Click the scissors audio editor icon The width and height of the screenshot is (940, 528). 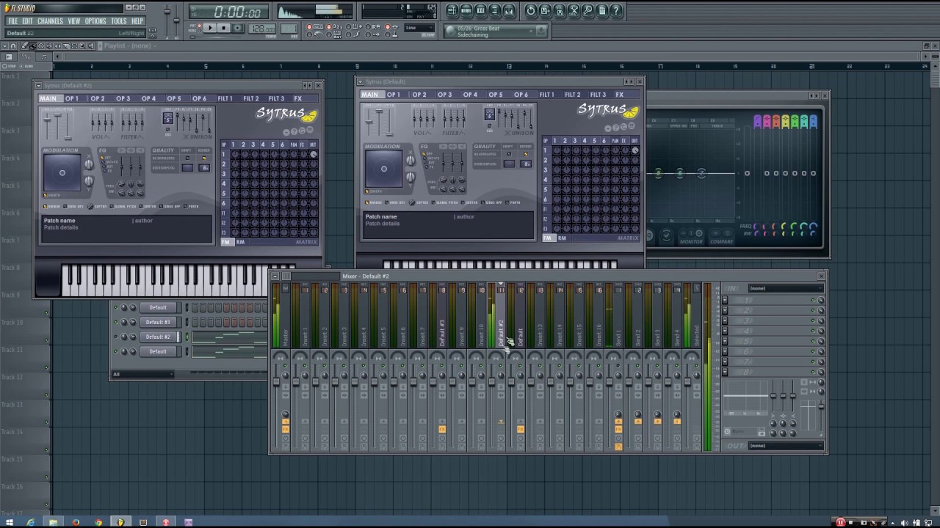pyautogui.click(x=574, y=10)
